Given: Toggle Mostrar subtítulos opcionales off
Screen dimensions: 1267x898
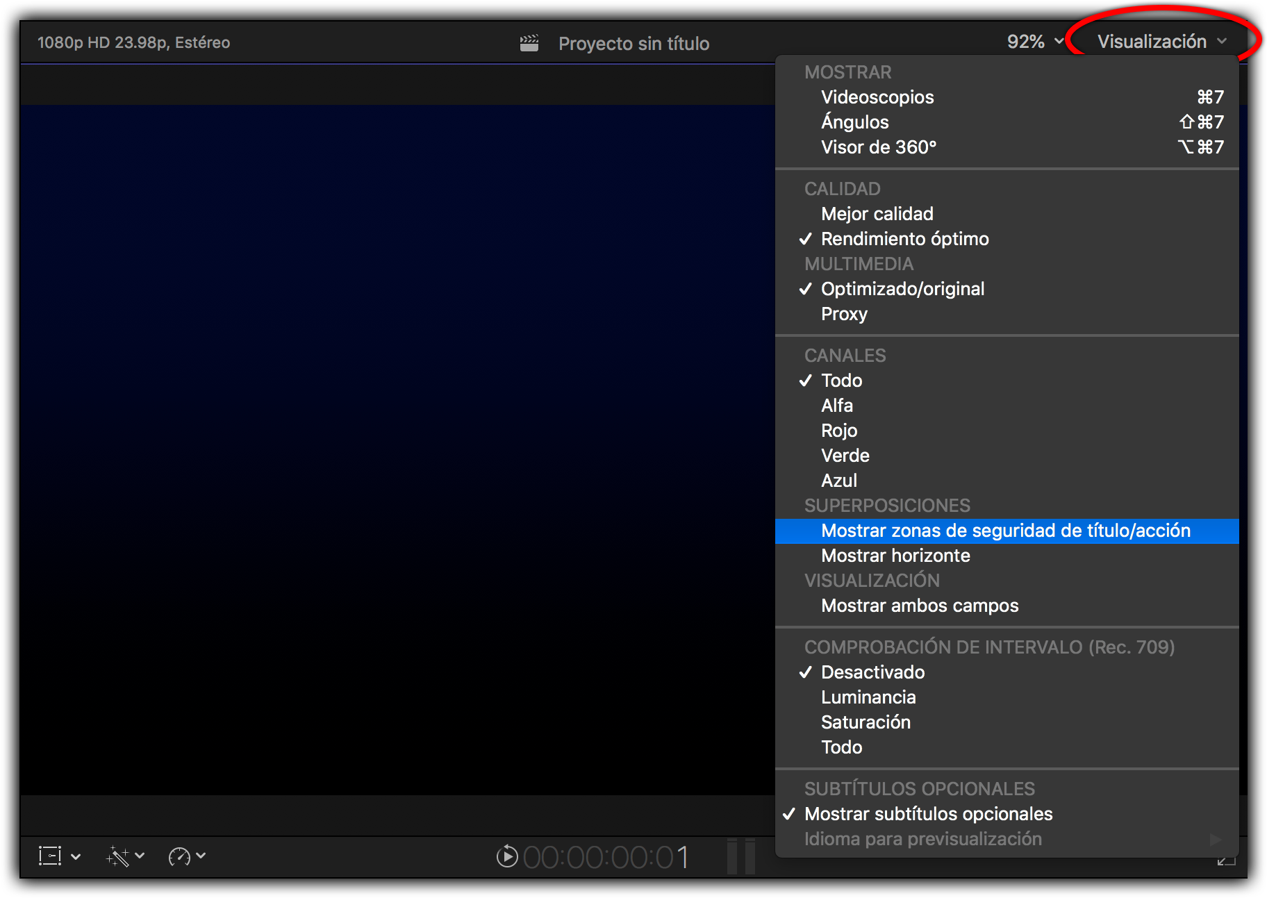Looking at the screenshot, I should coord(928,814).
